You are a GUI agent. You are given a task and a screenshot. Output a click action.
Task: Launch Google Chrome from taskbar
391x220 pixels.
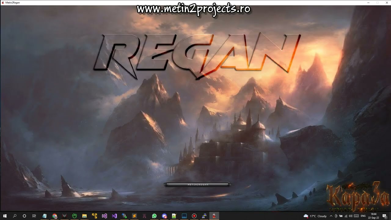55,216
